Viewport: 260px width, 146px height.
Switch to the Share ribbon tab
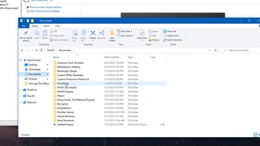(x=46, y=26)
